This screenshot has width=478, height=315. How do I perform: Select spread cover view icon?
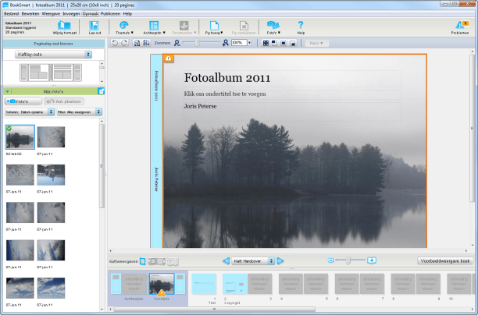click(x=156, y=261)
